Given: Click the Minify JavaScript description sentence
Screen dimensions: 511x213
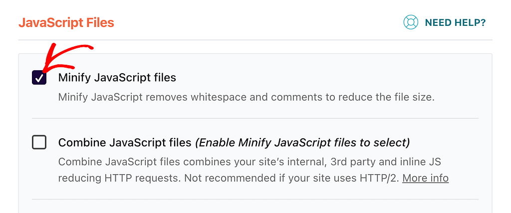Looking at the screenshot, I should click(x=247, y=97).
